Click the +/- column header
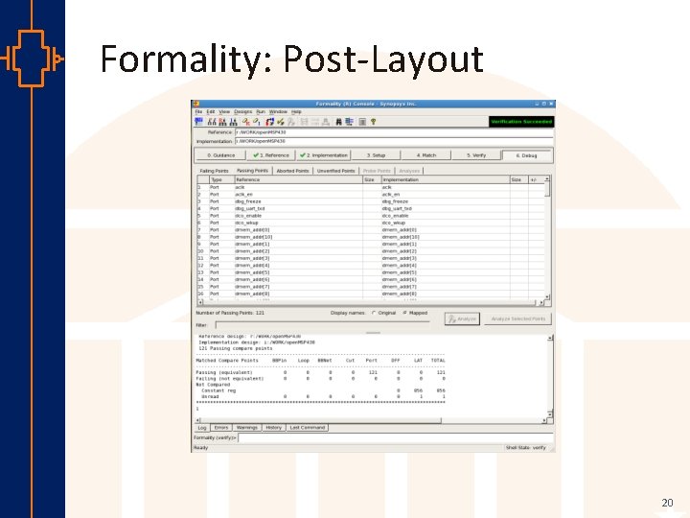690x518 pixels. click(537, 179)
